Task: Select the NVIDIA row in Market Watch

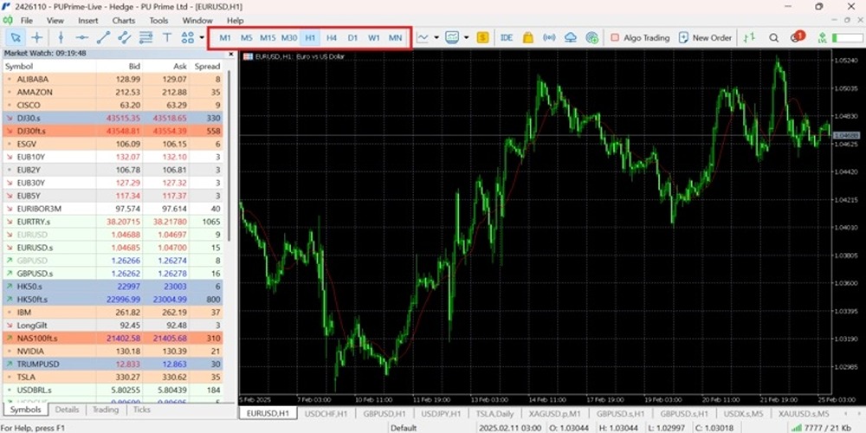Action: [113, 352]
